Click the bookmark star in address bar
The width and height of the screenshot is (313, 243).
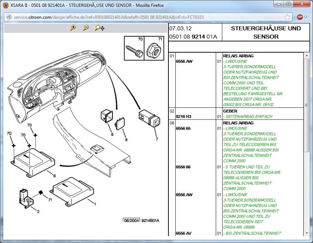pos(287,17)
